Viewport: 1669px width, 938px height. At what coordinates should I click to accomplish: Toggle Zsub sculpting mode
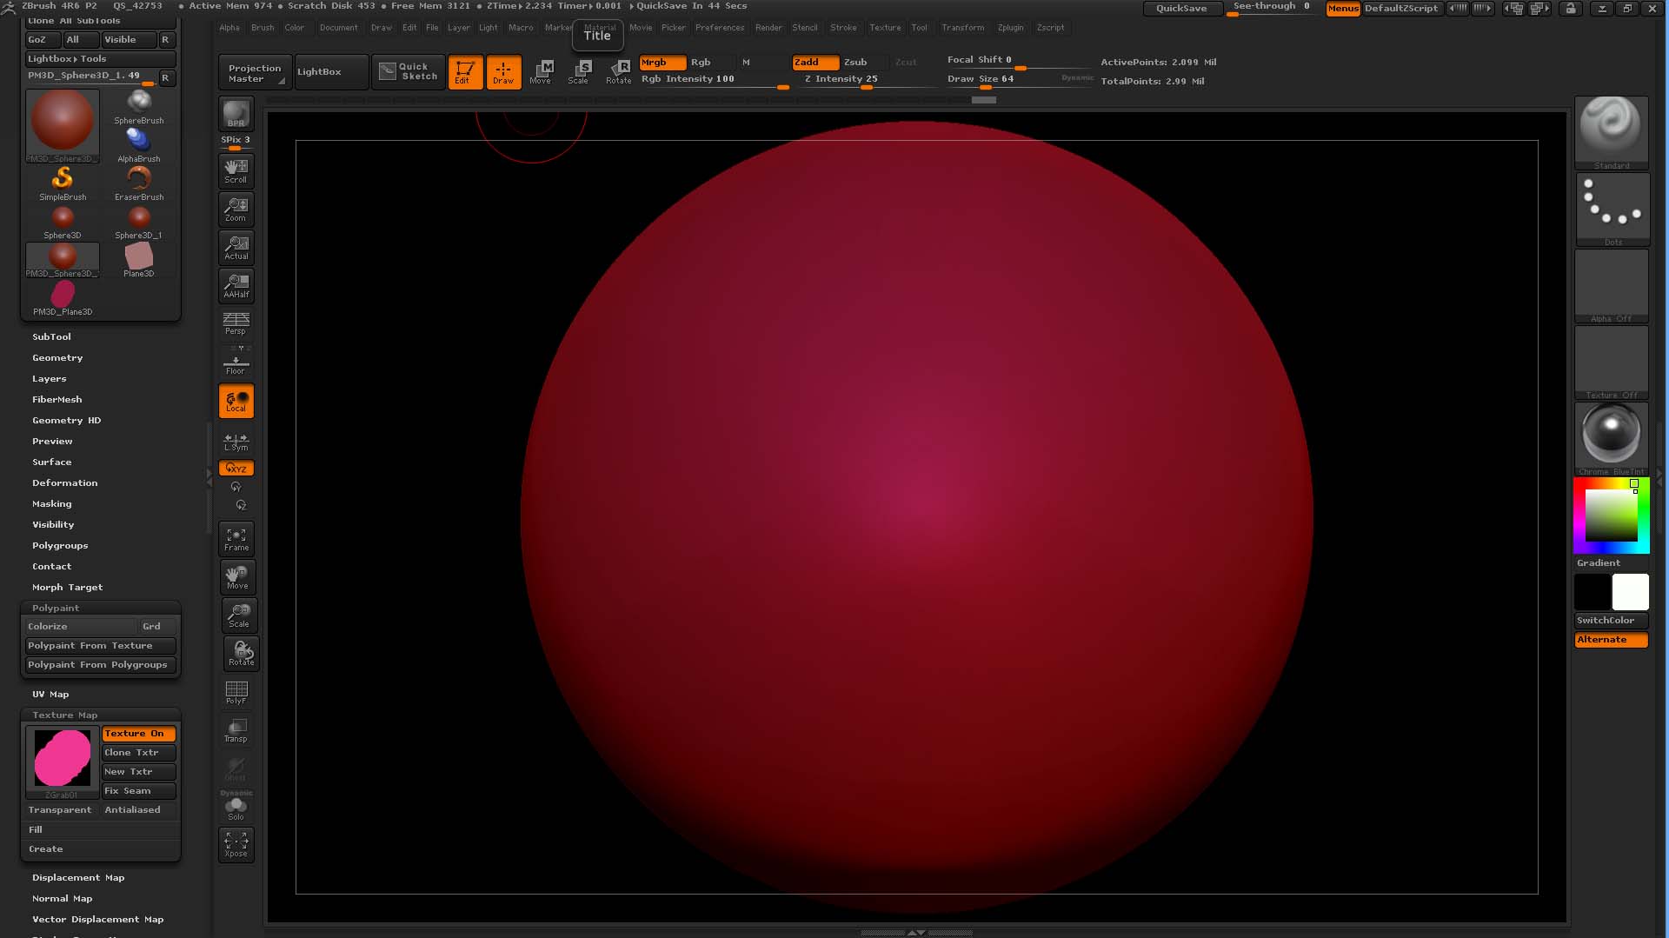[x=855, y=63]
